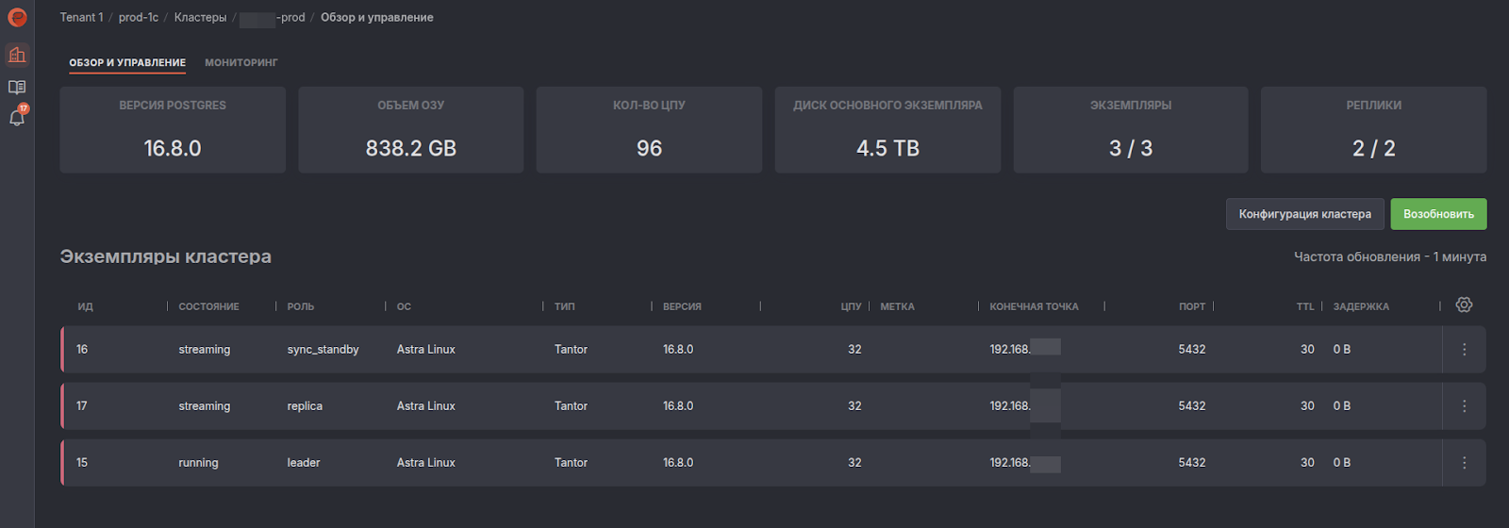Click the ВЕРСИЯ POSTGRES 16.8.0 card

(x=173, y=130)
